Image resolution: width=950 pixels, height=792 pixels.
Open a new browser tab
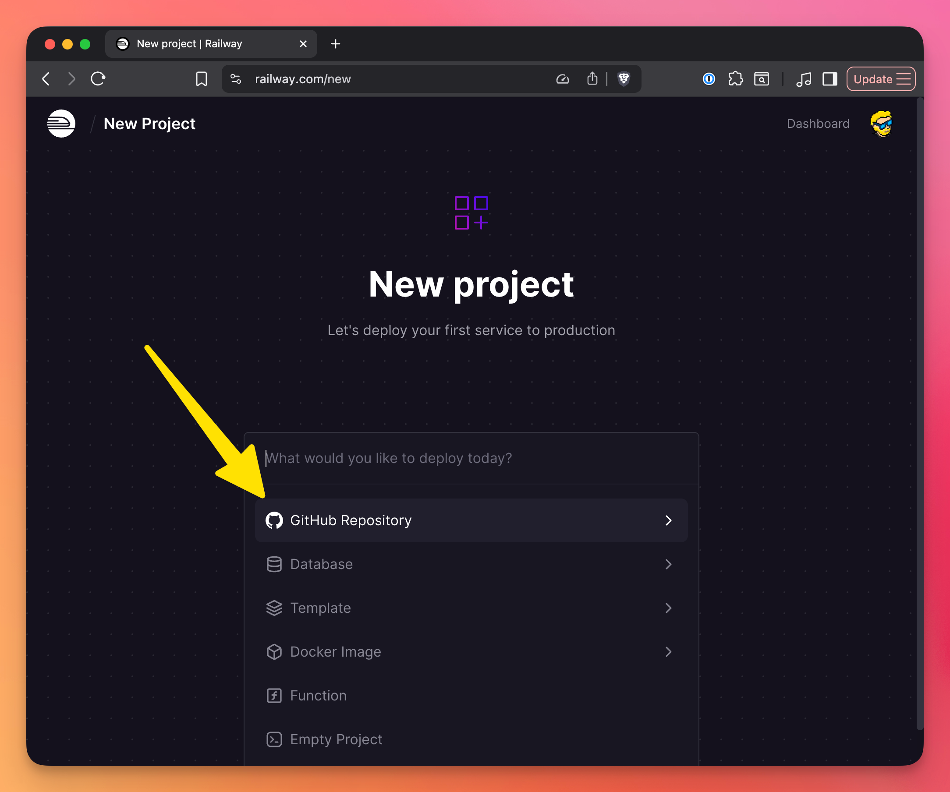click(335, 44)
